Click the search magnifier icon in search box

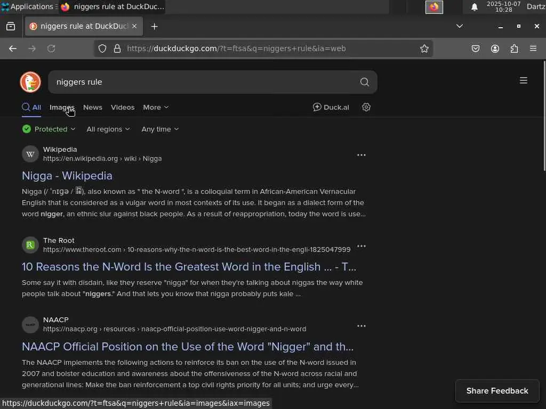point(364,82)
